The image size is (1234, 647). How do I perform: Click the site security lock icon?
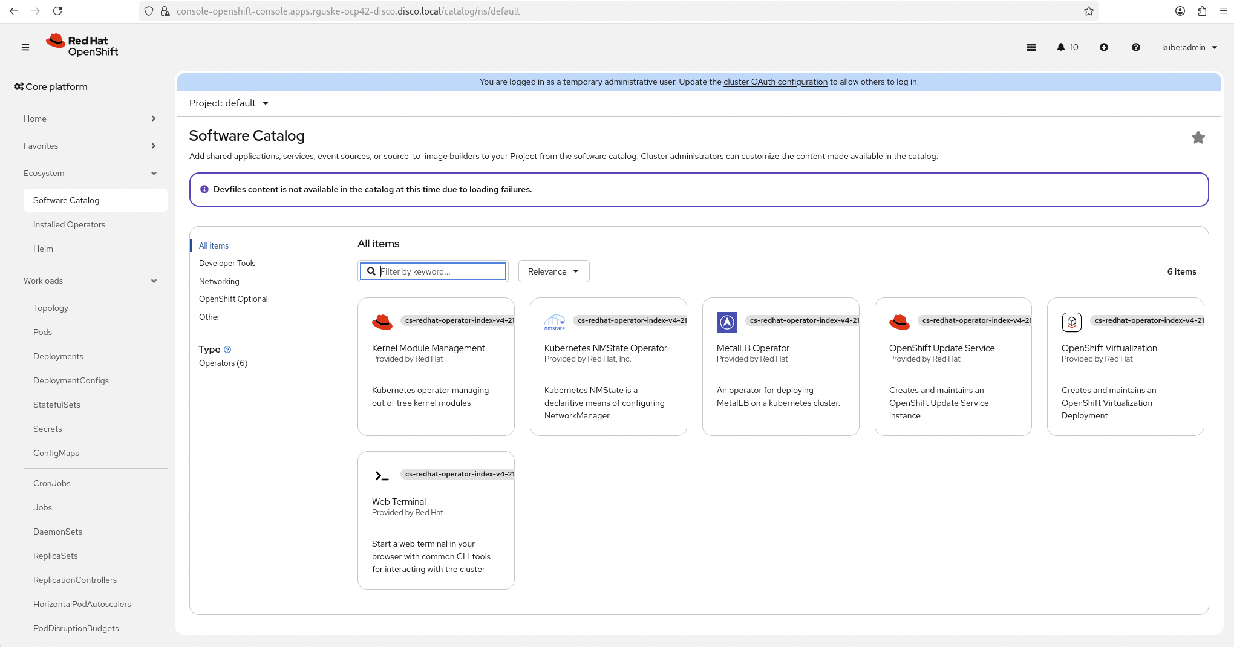point(165,11)
